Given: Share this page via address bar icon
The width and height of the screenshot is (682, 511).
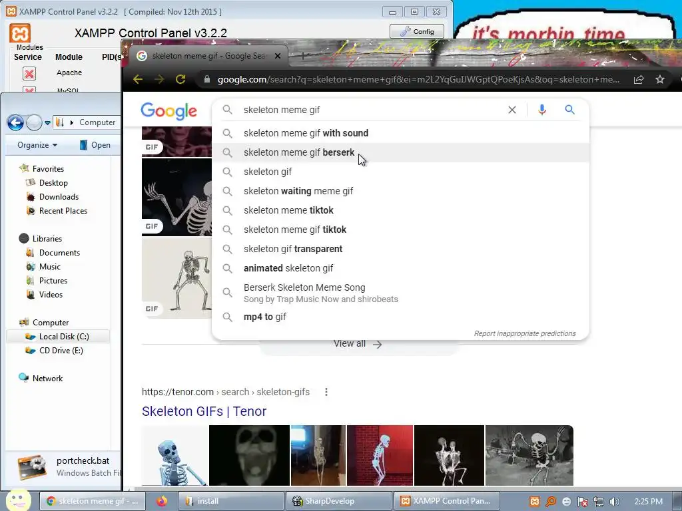Looking at the screenshot, I should [x=639, y=80].
